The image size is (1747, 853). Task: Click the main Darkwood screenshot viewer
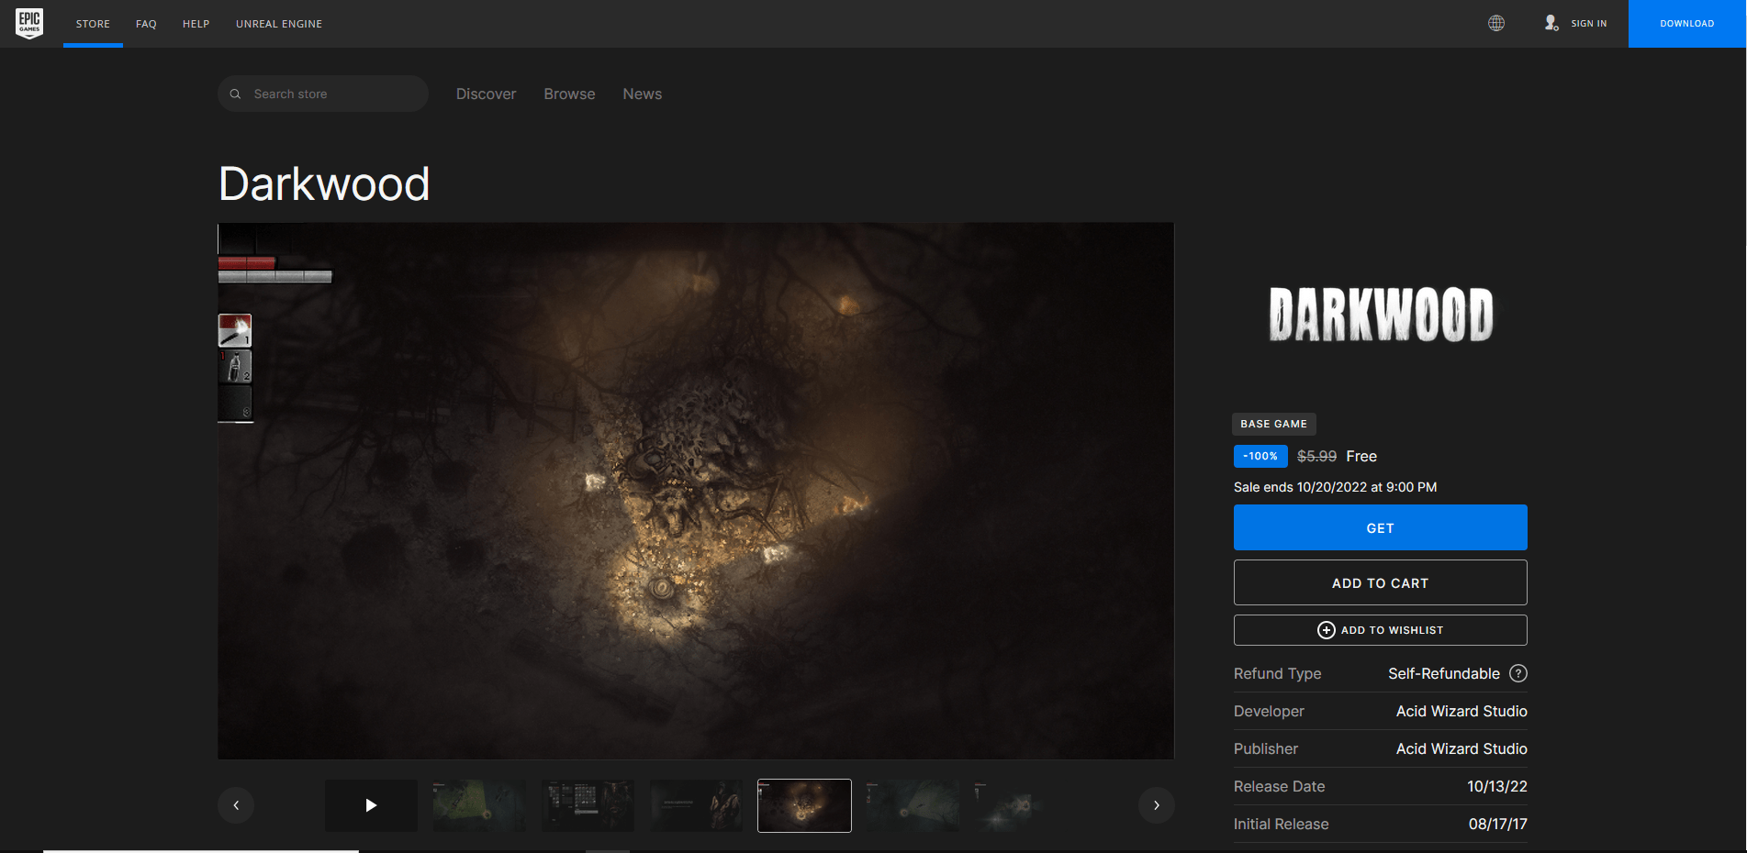pyautogui.click(x=696, y=491)
